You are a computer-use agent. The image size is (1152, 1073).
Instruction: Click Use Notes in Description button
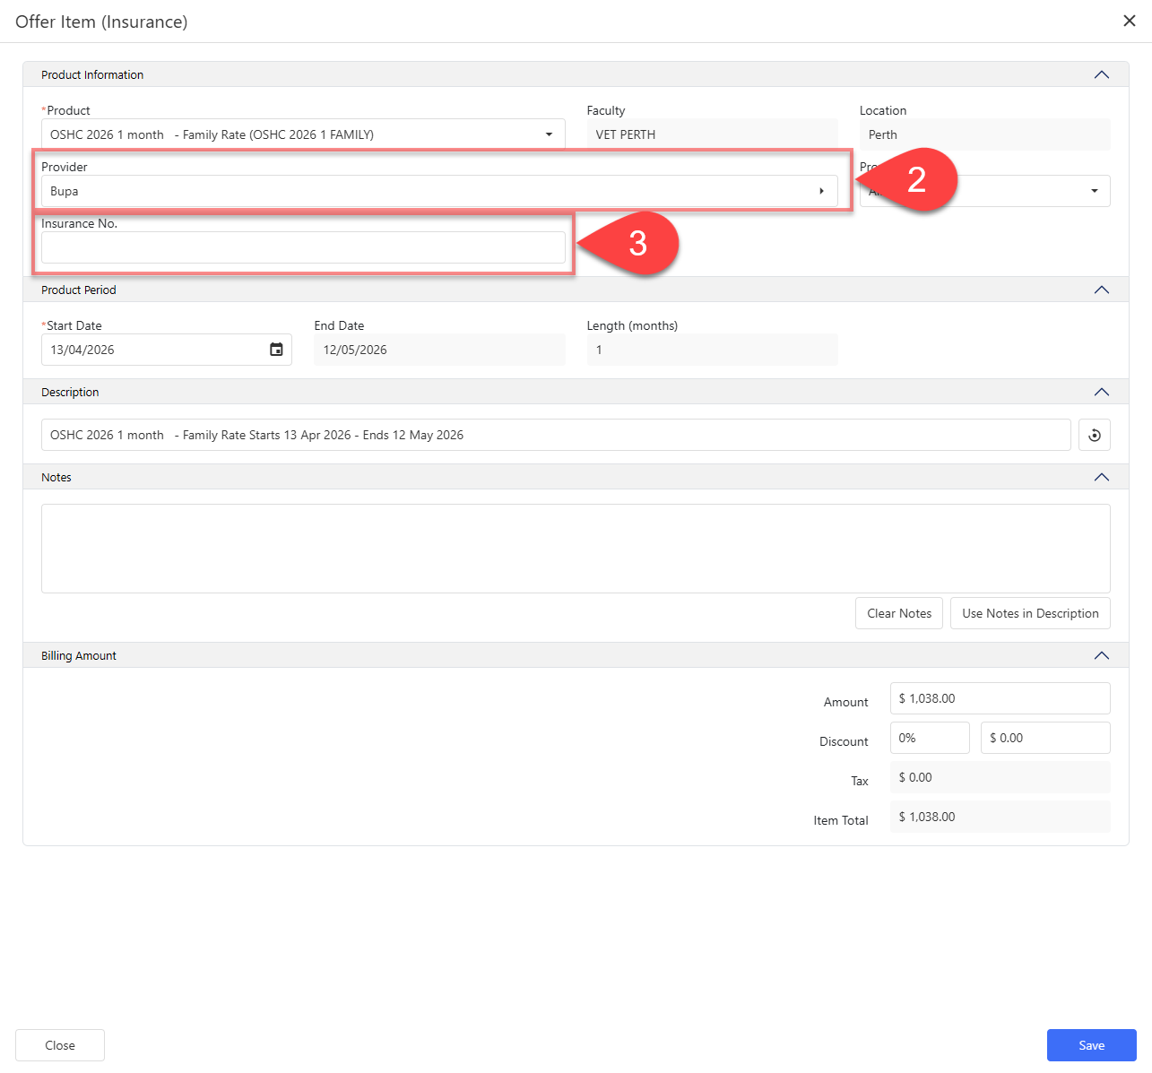[1030, 613]
